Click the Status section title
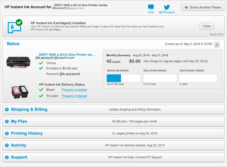This screenshot has height=167, width=227. click(13, 44)
